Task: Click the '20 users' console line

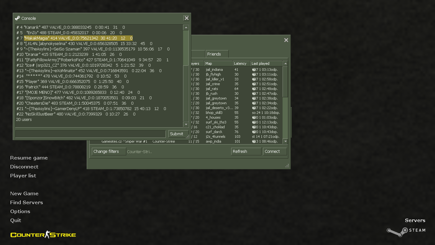Action: [x=24, y=120]
